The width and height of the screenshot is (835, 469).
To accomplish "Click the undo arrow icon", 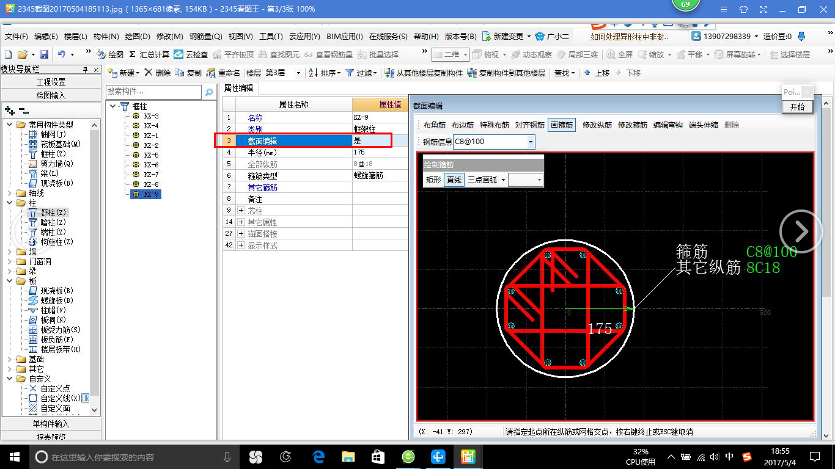I will (x=62, y=54).
